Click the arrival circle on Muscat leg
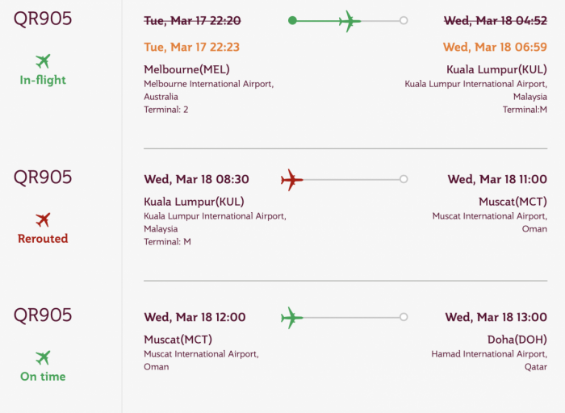The width and height of the screenshot is (565, 413). click(404, 179)
